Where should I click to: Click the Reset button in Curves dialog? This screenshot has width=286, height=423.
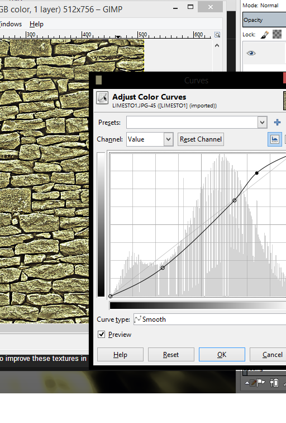(x=171, y=355)
